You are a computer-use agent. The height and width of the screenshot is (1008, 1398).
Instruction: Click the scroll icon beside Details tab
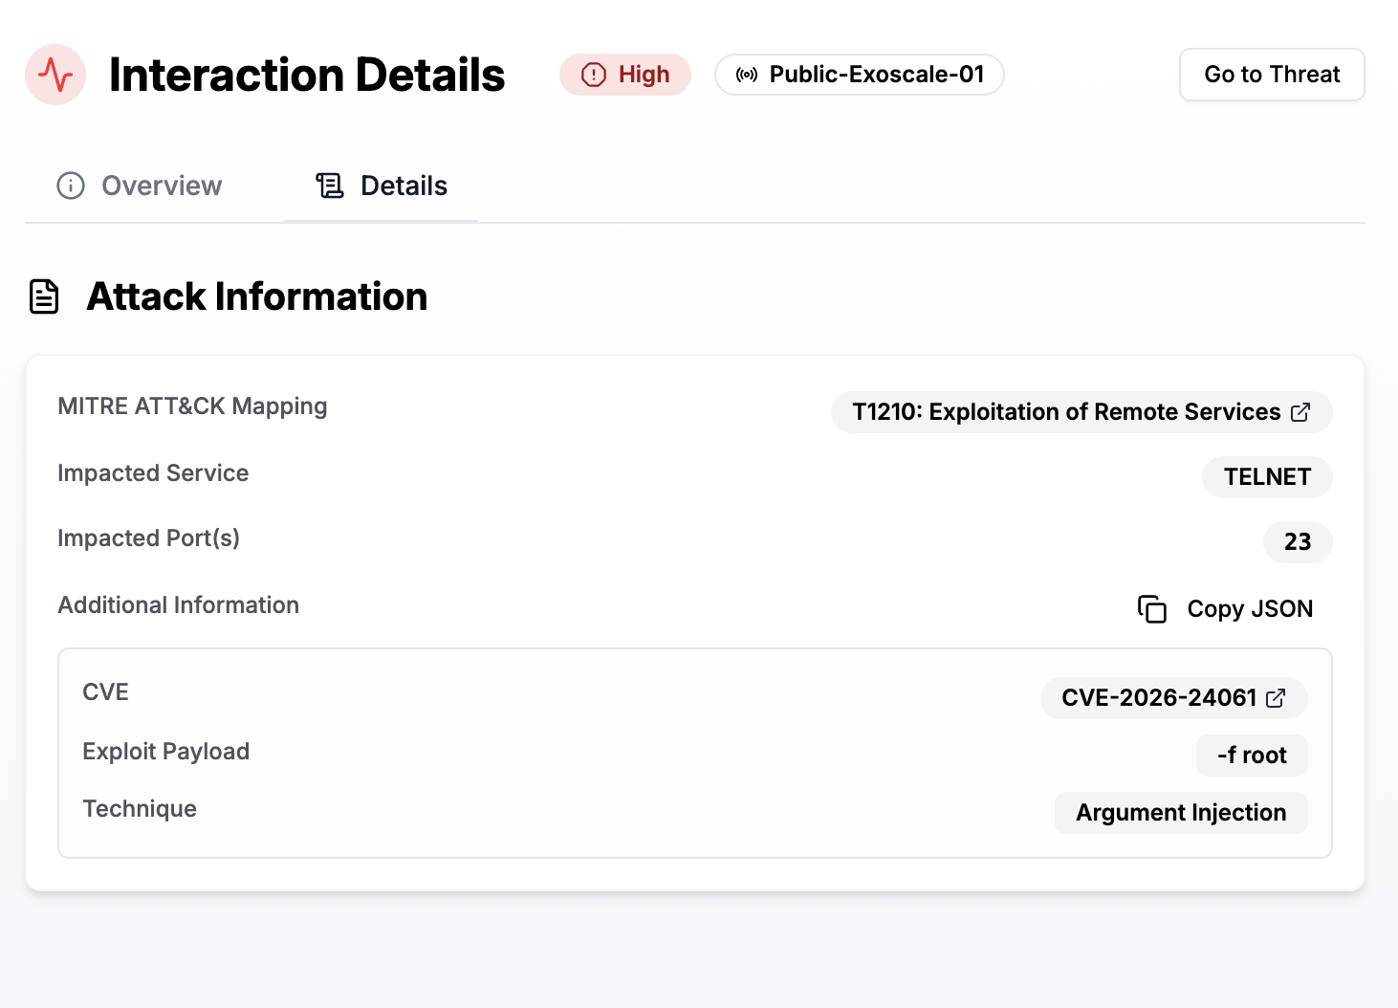click(330, 186)
